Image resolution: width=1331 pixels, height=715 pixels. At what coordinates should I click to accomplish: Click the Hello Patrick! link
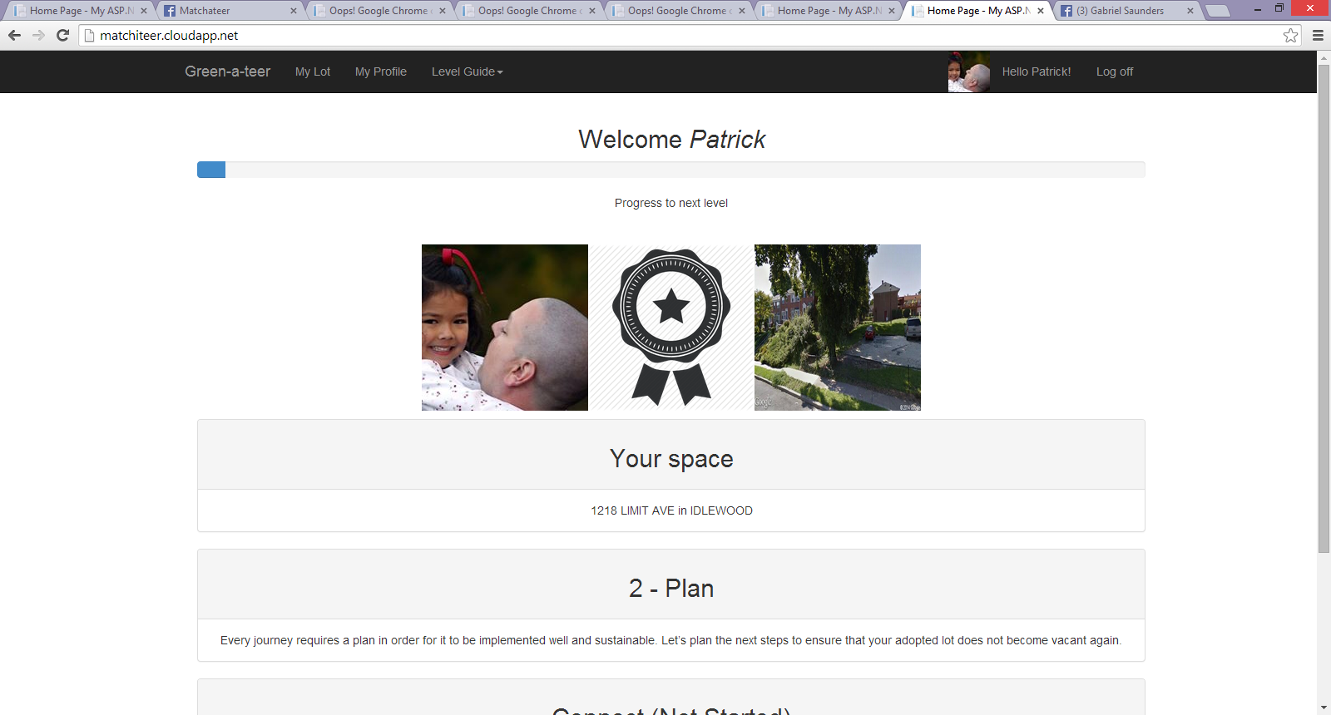coord(1037,71)
